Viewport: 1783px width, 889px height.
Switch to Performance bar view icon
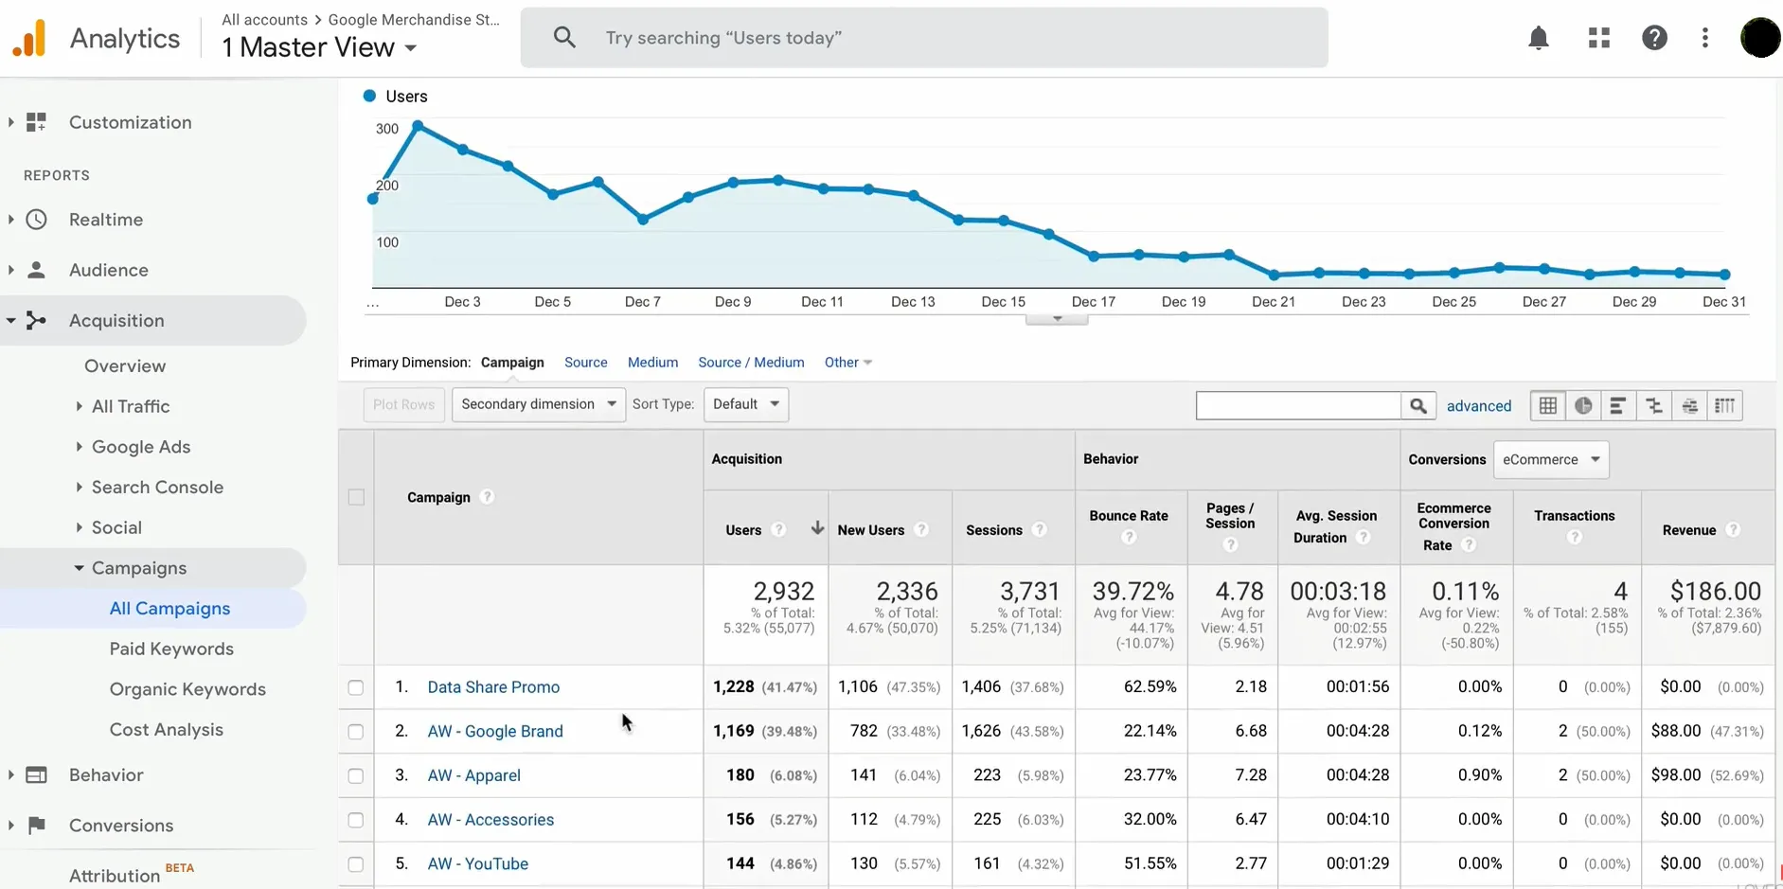1618,406
